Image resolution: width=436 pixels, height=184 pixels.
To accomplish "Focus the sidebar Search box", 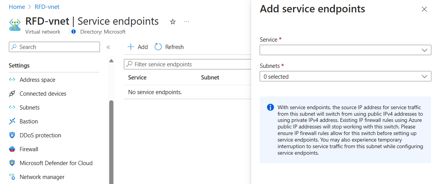I will 54,47.
